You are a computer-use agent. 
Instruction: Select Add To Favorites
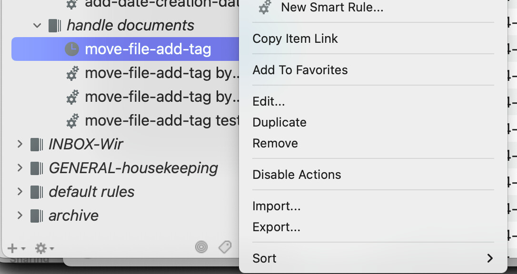pyautogui.click(x=300, y=70)
